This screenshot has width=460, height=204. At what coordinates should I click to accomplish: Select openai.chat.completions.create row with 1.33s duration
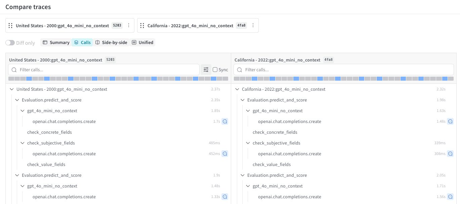tap(118, 197)
